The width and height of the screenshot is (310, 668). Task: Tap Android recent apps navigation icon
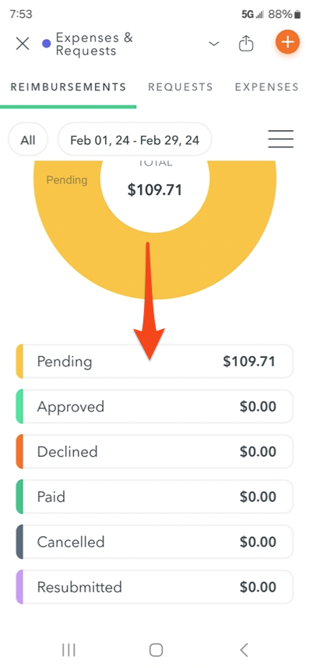tap(69, 649)
